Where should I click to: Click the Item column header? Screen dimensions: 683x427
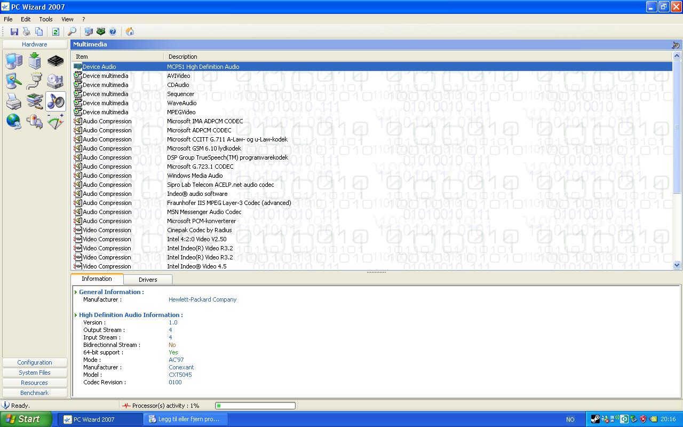(117, 57)
